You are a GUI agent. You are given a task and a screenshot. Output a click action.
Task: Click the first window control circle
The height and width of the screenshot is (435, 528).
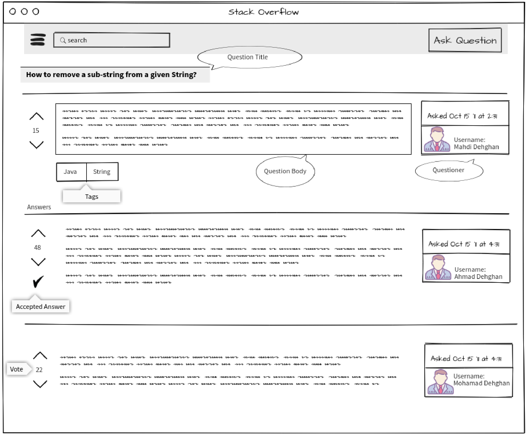click(12, 12)
